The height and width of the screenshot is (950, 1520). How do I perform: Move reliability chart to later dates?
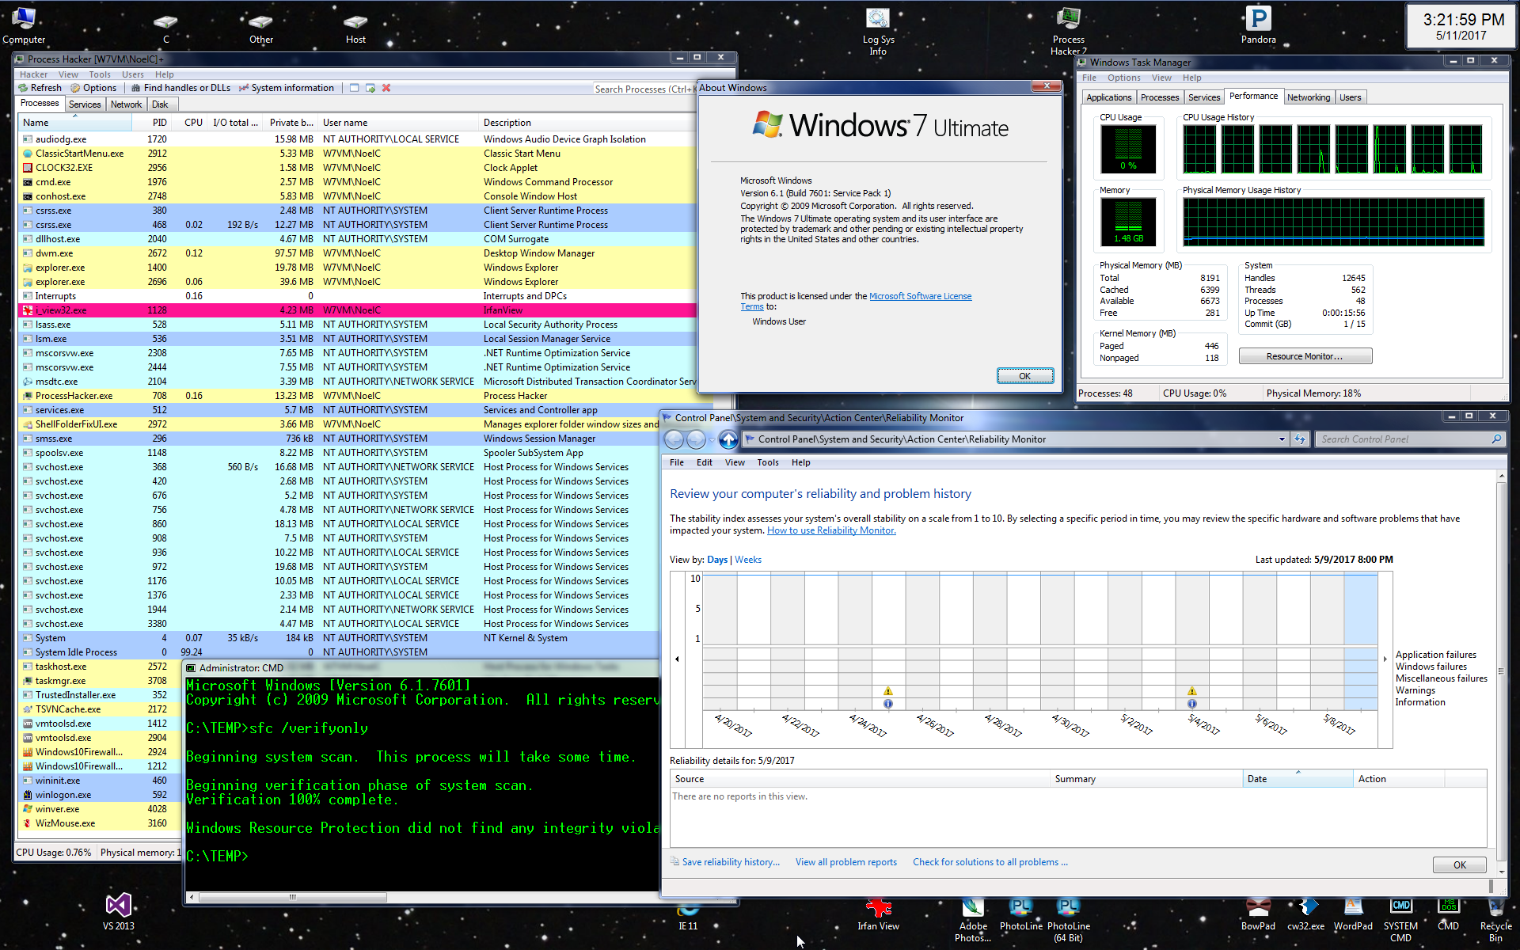coord(1385,659)
